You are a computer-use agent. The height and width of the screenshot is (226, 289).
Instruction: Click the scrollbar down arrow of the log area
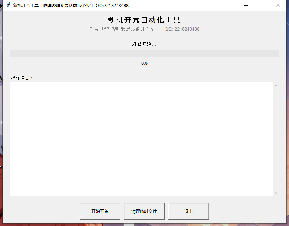[x=276, y=192]
